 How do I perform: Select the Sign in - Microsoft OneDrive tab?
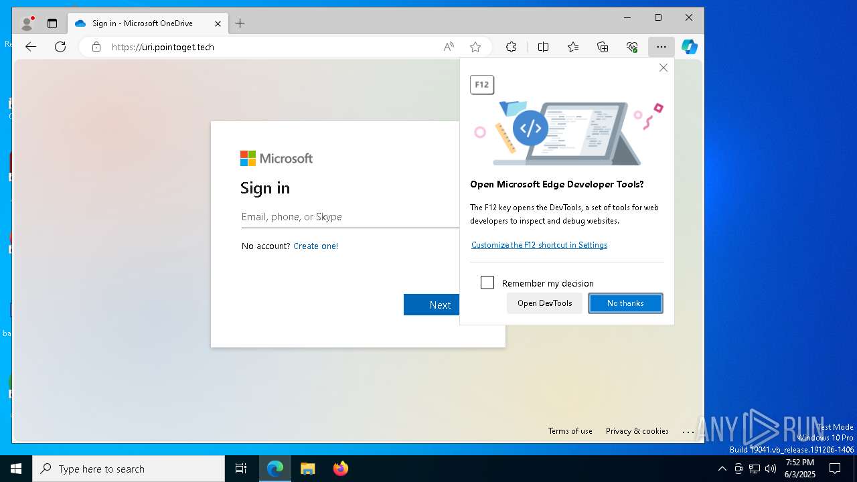(x=147, y=23)
